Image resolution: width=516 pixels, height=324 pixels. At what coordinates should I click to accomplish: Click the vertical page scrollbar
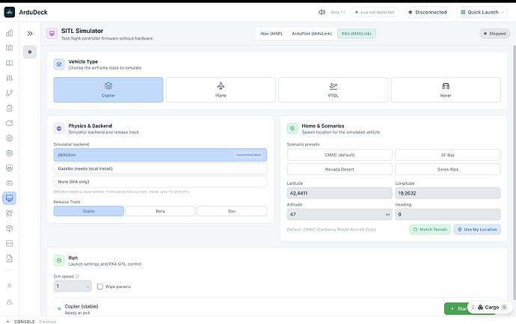coord(514,173)
